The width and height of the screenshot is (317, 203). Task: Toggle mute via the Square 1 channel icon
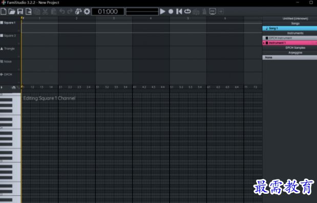[2, 22]
